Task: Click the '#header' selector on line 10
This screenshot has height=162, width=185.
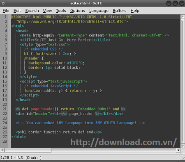Action: (x=32, y=58)
